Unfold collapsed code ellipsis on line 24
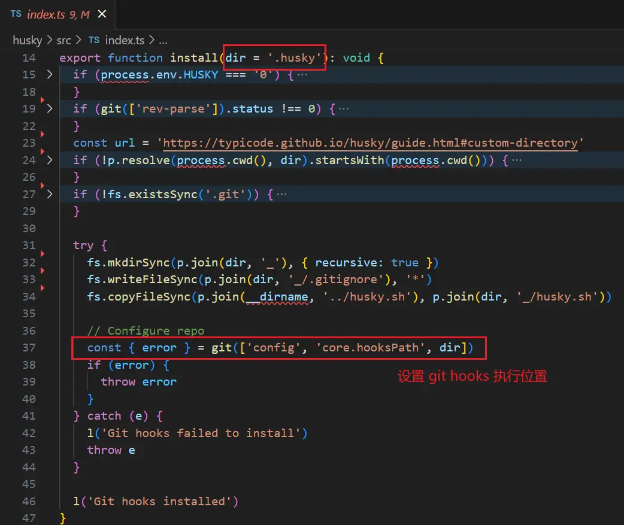Screen dimensions: 624x525 point(517,160)
